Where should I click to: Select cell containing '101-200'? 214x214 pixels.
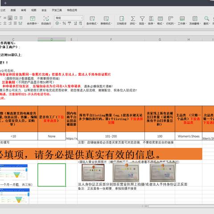[x=111, y=136]
